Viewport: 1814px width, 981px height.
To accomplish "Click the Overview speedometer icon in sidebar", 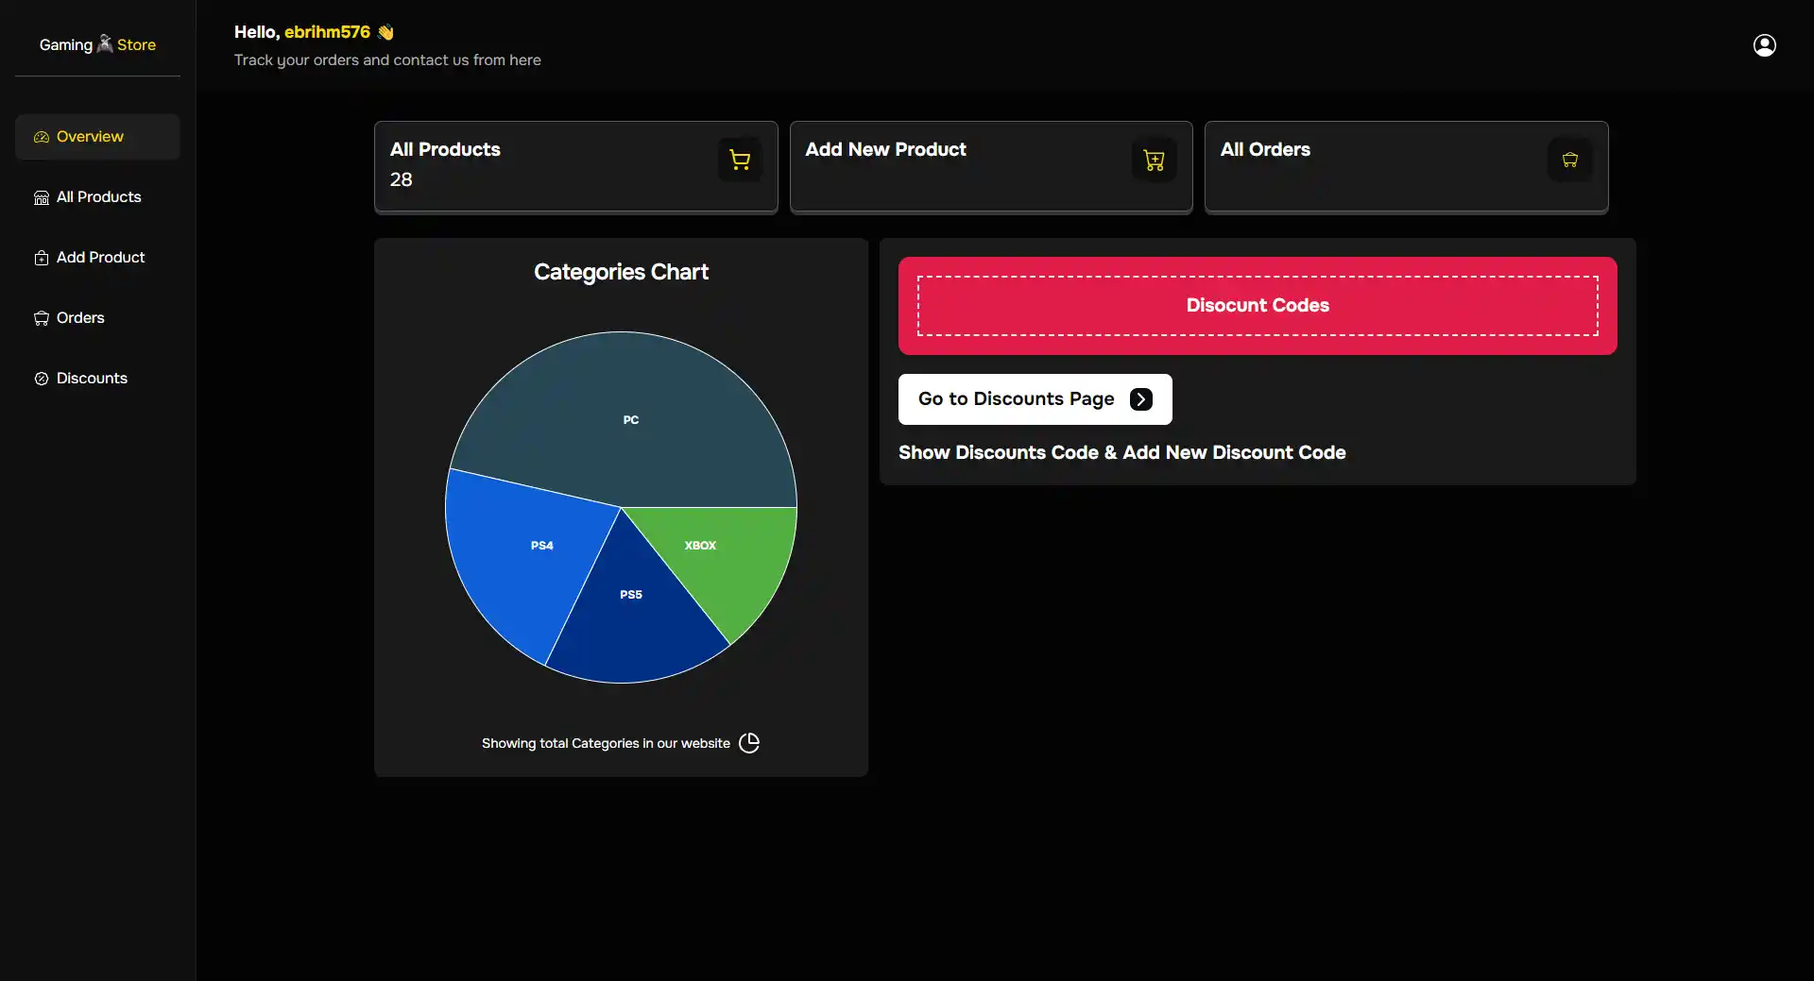I will [42, 138].
